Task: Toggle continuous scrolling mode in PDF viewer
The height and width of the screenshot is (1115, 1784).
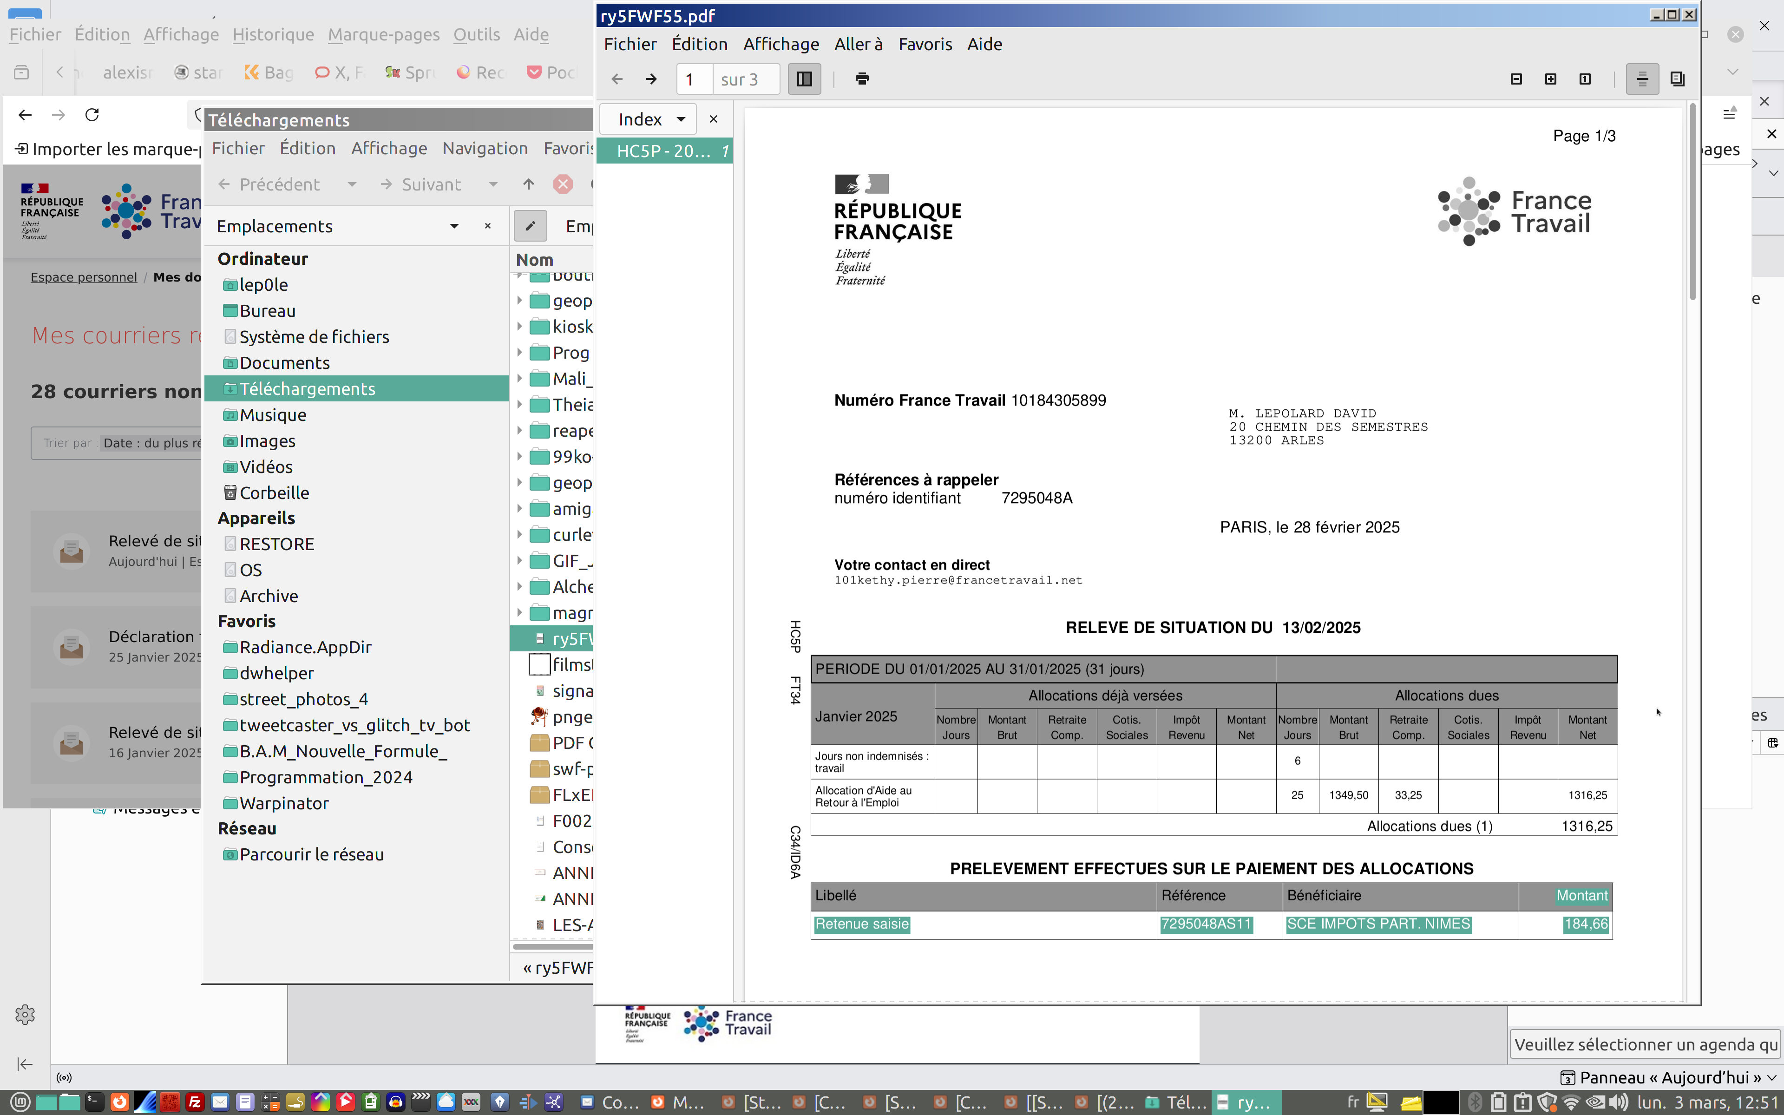Action: click(1642, 79)
